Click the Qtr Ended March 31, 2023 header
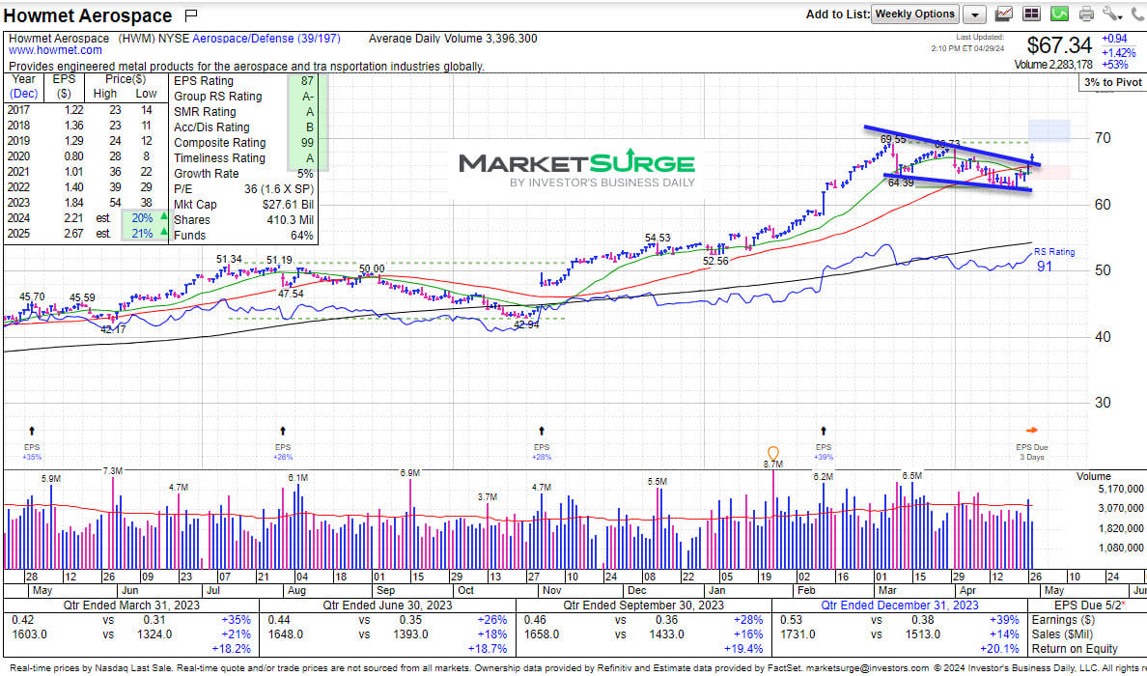This screenshot has width=1147, height=676. tap(130, 606)
